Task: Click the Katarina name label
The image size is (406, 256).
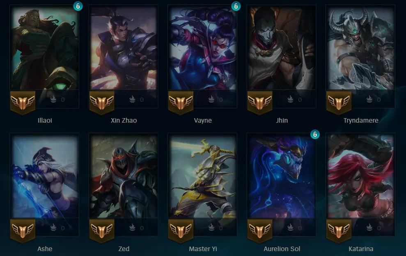Action: click(361, 249)
